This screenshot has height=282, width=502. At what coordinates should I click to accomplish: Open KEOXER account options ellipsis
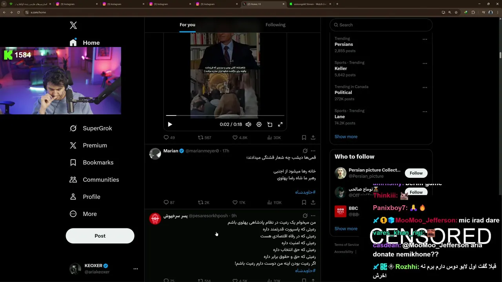click(x=136, y=269)
